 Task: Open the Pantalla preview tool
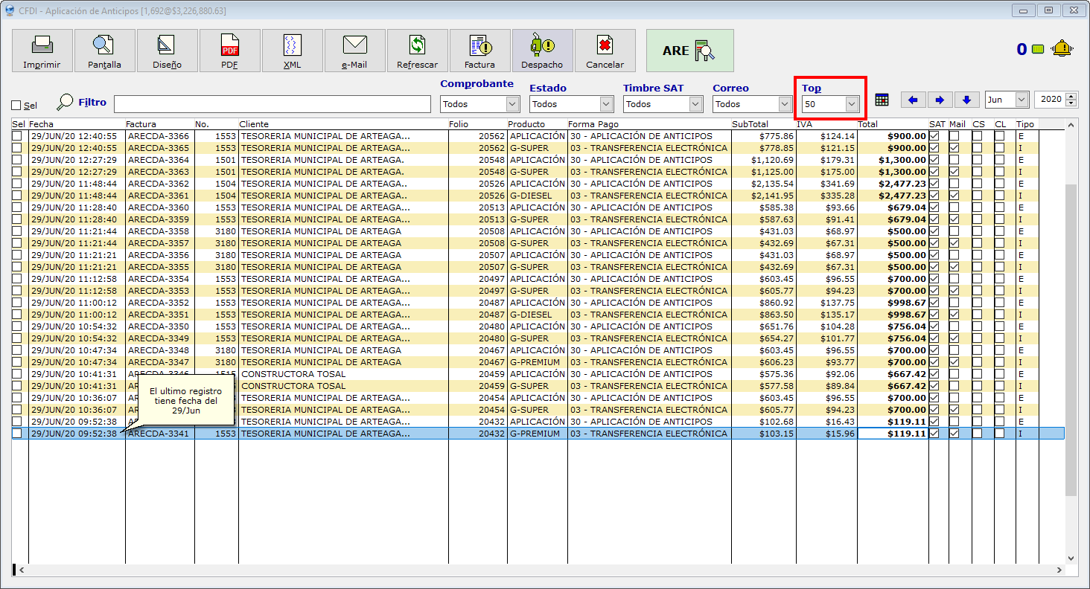click(x=104, y=51)
